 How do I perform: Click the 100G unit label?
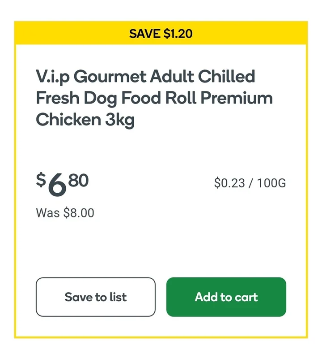(271, 183)
